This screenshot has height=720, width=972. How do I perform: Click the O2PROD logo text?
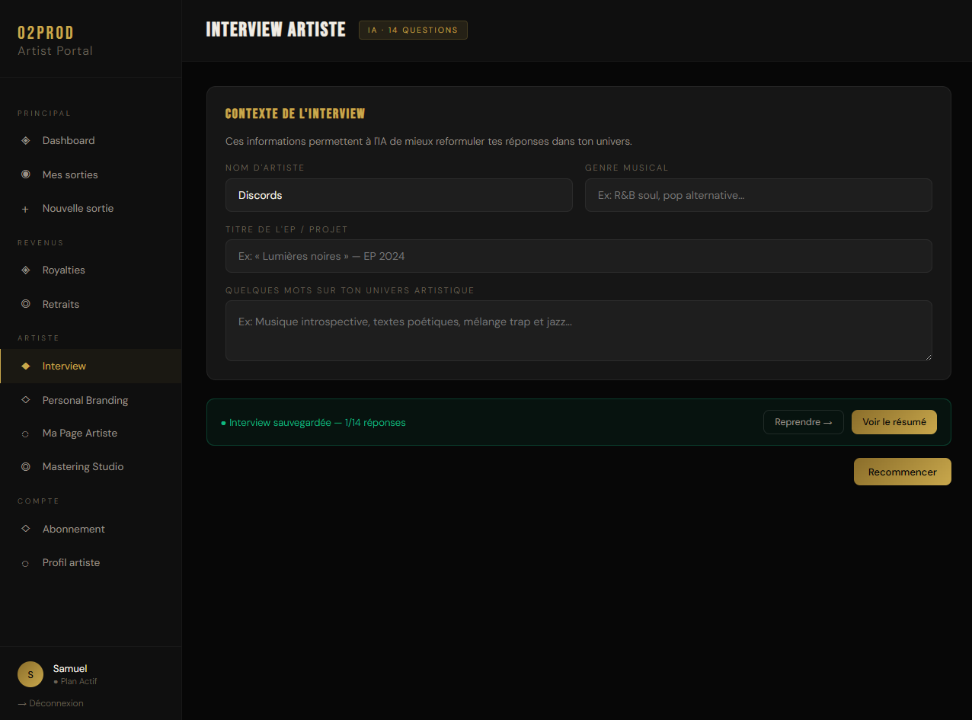coord(46,33)
